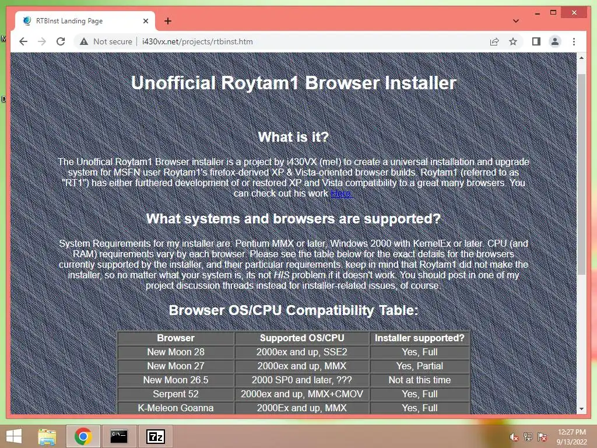Click the Chrome taskbar icon

coord(83,436)
